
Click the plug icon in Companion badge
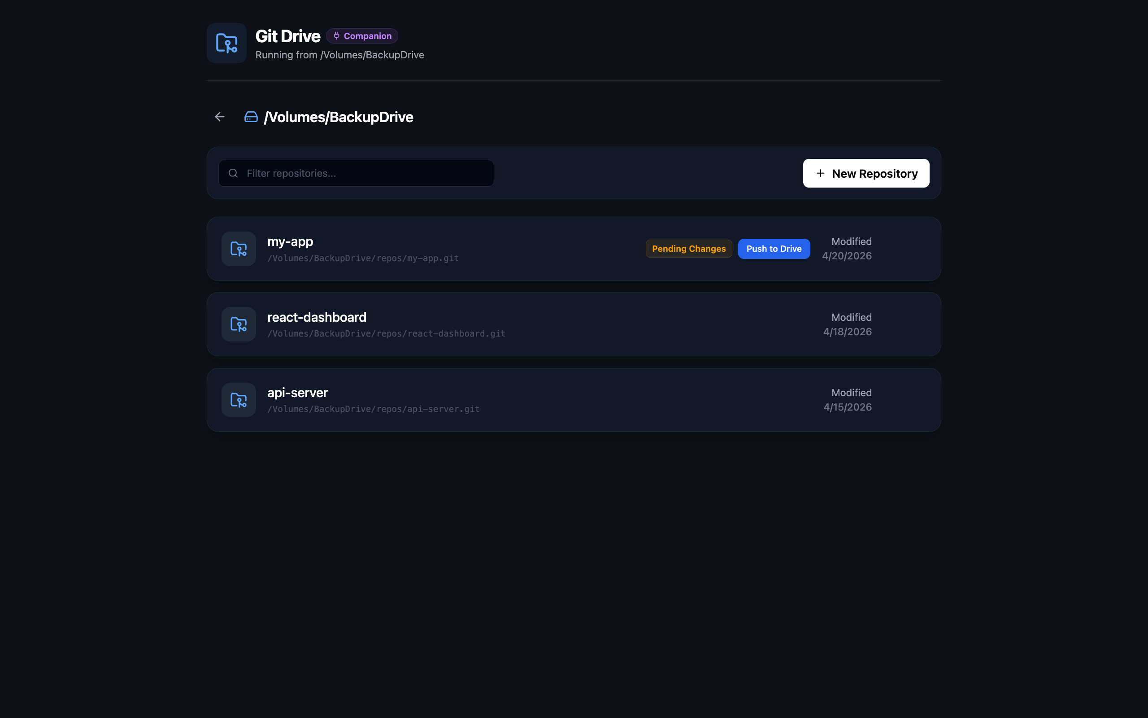point(336,36)
